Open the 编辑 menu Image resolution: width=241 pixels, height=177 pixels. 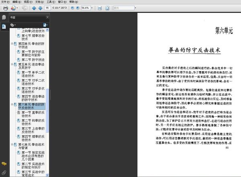click(x=17, y=2)
